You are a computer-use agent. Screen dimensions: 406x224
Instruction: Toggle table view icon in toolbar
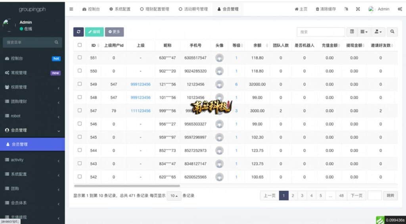[352, 32]
